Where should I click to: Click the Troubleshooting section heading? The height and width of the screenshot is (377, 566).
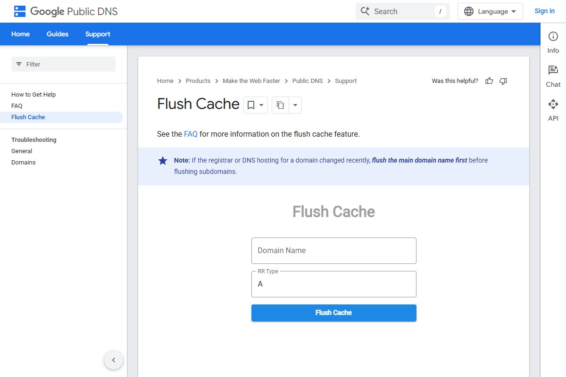[x=34, y=140]
